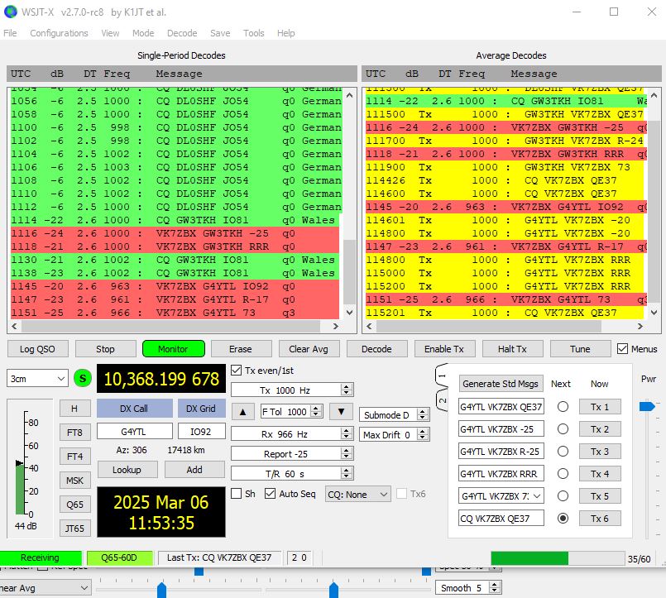Screen dimensions: 666x598
Task: Select Next radio for Tx 3 message
Action: (563, 451)
